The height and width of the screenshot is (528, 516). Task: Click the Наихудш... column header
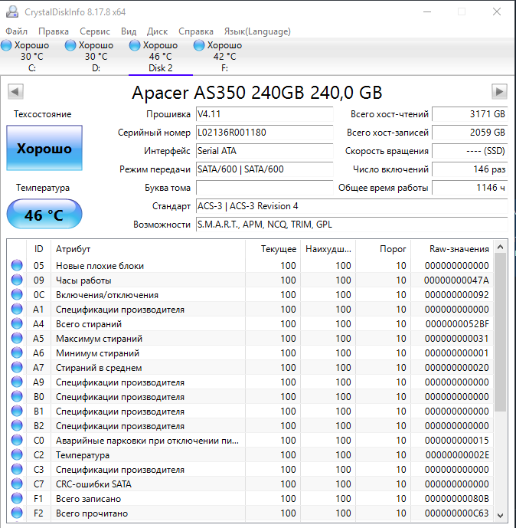(x=328, y=249)
